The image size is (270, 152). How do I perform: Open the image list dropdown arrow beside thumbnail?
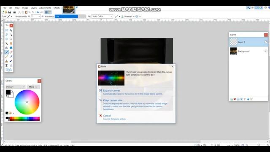(77, 8)
